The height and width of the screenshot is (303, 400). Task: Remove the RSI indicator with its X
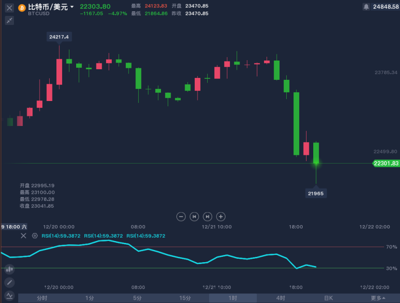tap(24, 236)
